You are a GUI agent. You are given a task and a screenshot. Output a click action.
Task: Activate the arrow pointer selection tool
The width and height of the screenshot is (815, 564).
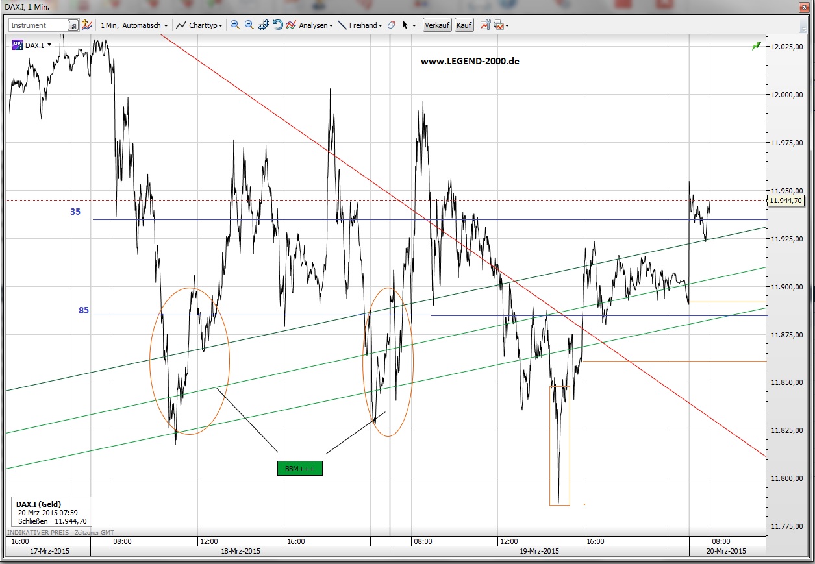click(x=404, y=25)
